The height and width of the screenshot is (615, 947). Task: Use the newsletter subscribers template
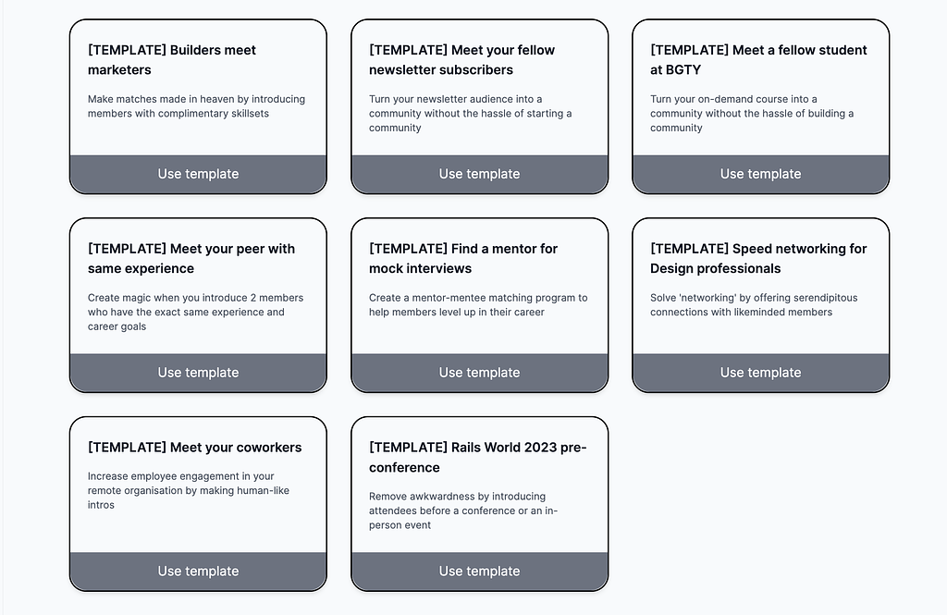[x=480, y=174]
